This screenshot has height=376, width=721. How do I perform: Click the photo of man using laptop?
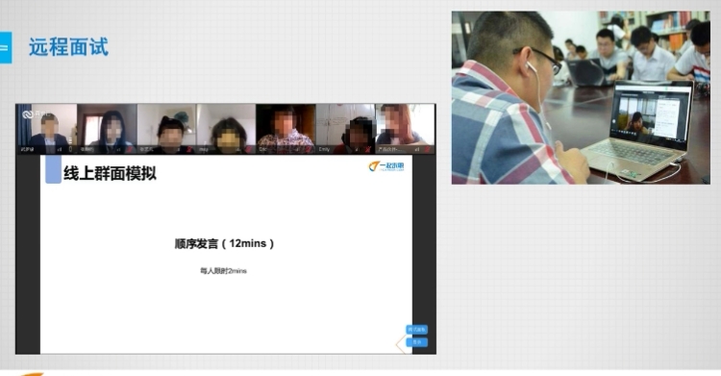coord(581,97)
